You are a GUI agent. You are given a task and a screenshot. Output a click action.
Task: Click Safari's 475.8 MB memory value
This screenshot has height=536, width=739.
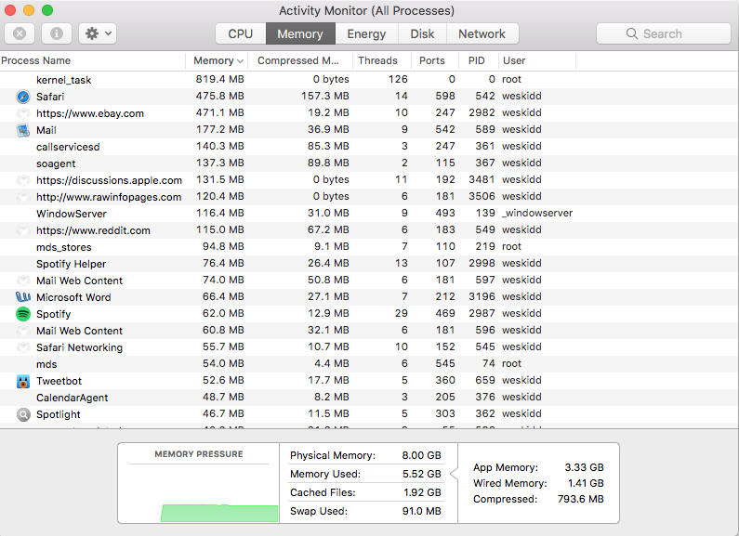click(219, 96)
